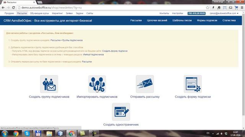Open the Контакты menu

pos(164,13)
